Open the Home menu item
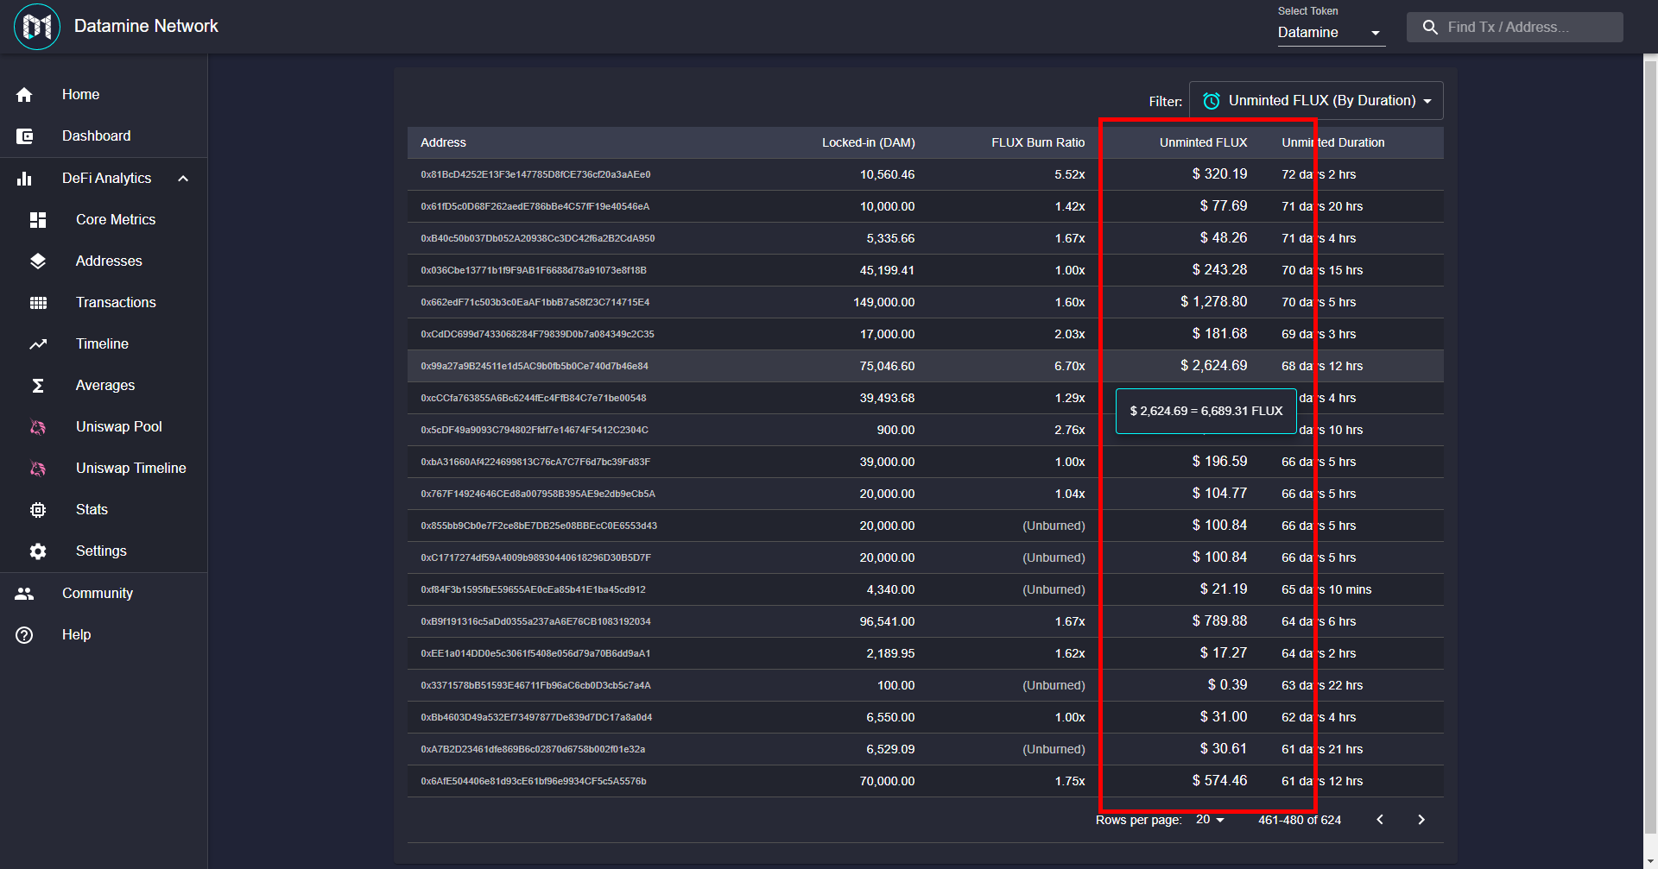This screenshot has width=1658, height=869. pos(104,95)
